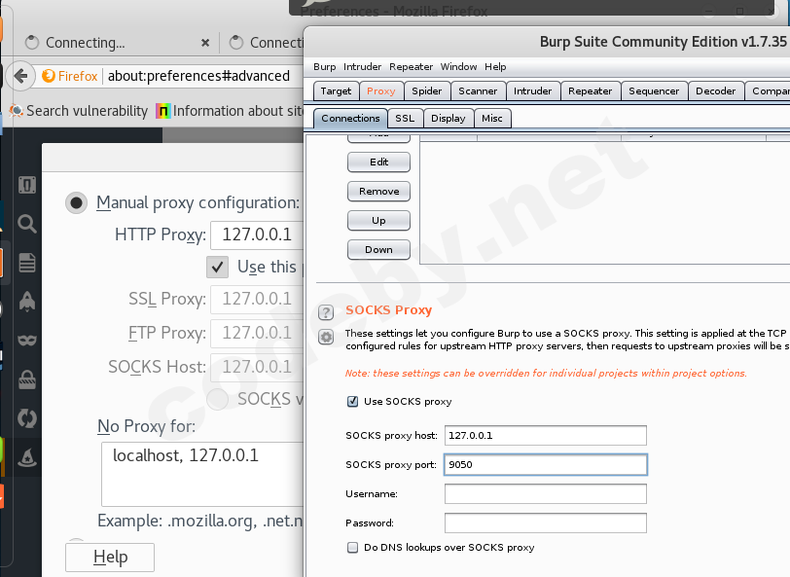Click the Edit button in Burp

[x=378, y=162]
